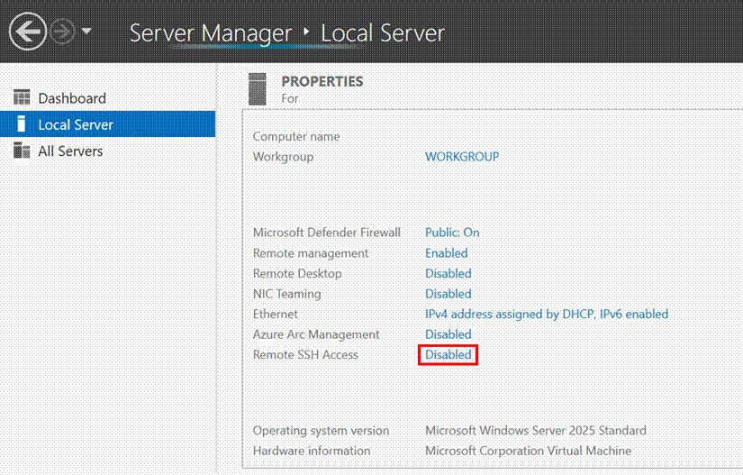Open NIC Teaming Disabled setting

click(x=448, y=294)
